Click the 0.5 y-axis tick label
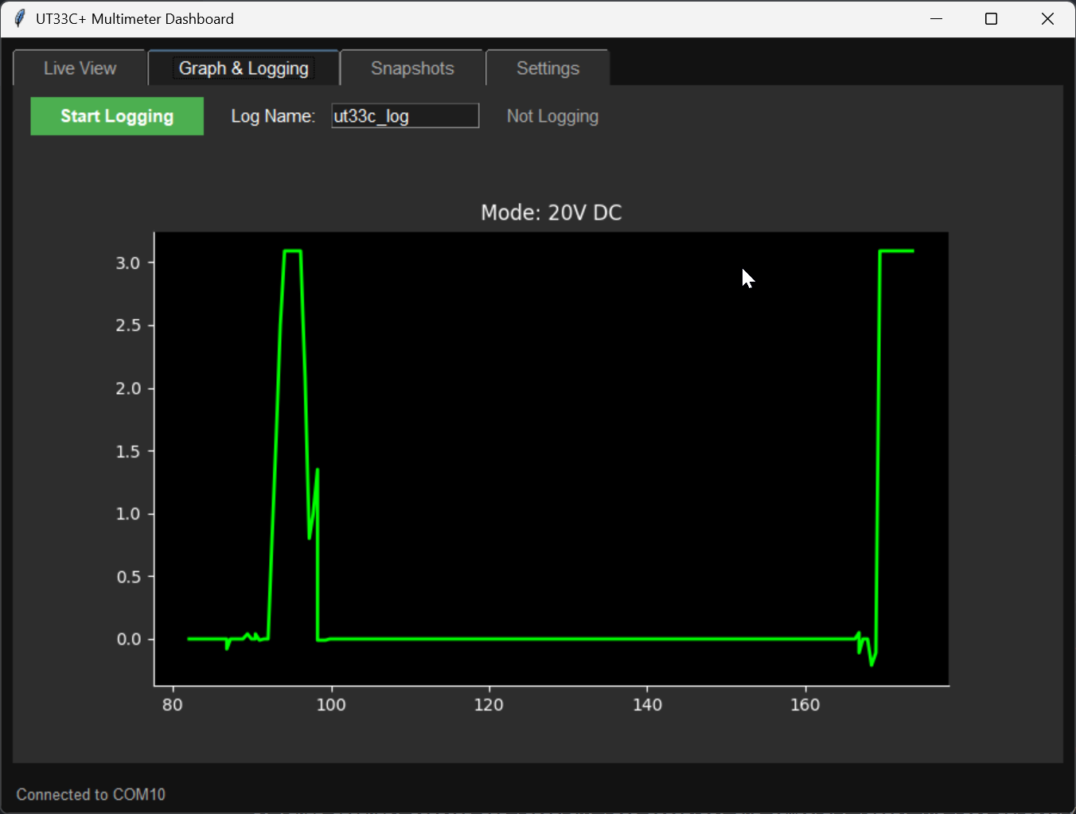Image resolution: width=1076 pixels, height=814 pixels. click(128, 577)
